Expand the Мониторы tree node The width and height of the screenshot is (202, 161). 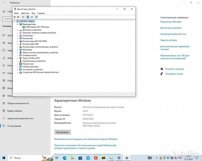coord(17,49)
